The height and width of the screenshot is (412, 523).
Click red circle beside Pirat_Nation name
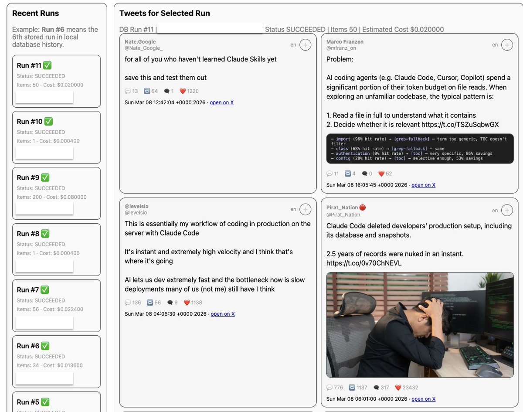coord(363,208)
